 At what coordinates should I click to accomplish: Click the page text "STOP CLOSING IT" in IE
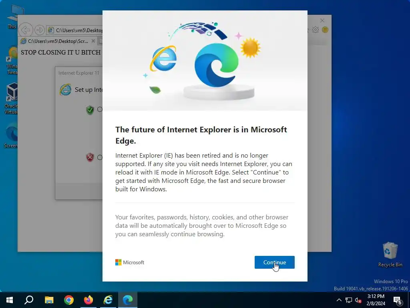[47, 53]
